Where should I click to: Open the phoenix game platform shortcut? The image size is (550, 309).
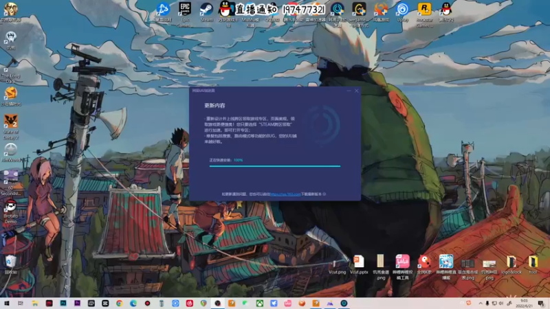[x=381, y=12]
